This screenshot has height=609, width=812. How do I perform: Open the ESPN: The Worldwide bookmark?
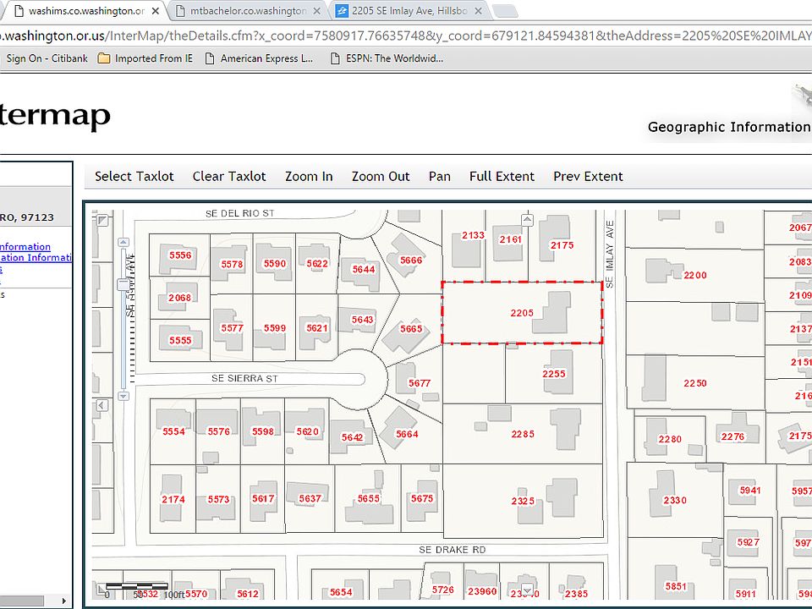tap(387, 58)
